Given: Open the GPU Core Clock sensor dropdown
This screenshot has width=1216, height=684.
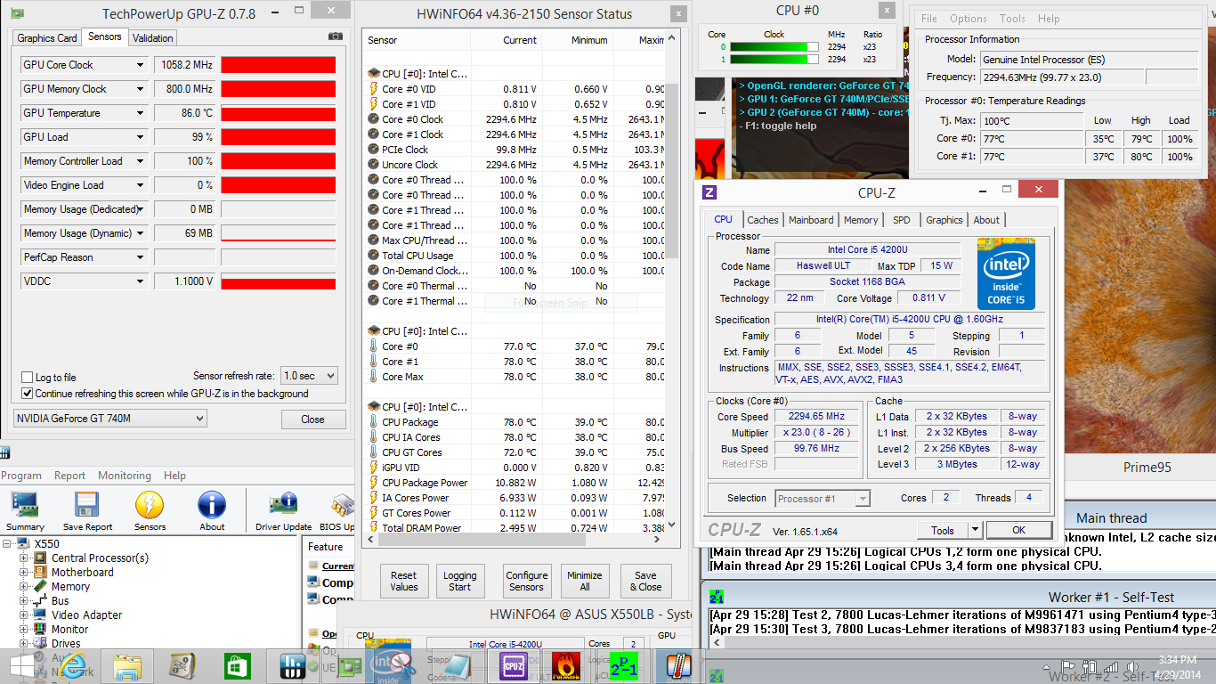Looking at the screenshot, I should coord(140,65).
